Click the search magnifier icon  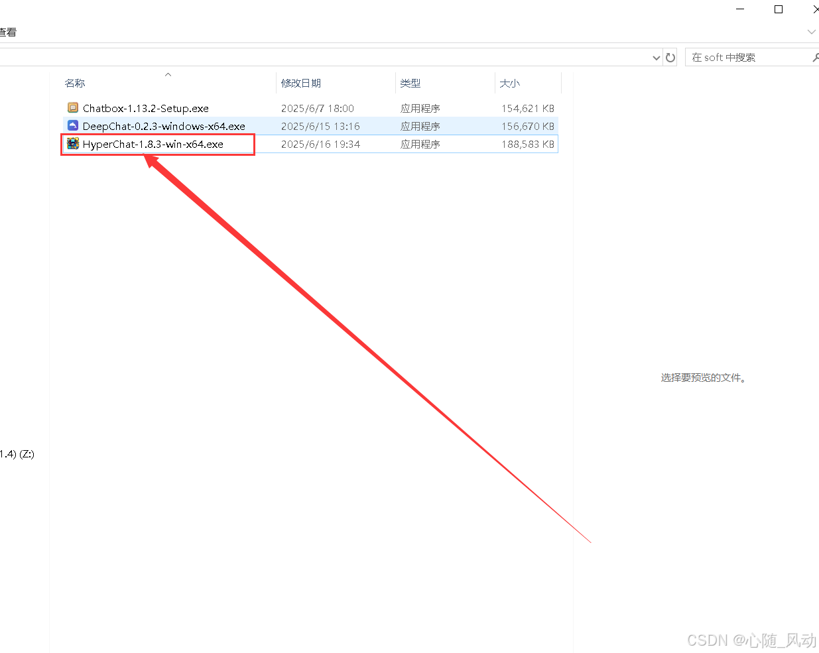pos(815,58)
